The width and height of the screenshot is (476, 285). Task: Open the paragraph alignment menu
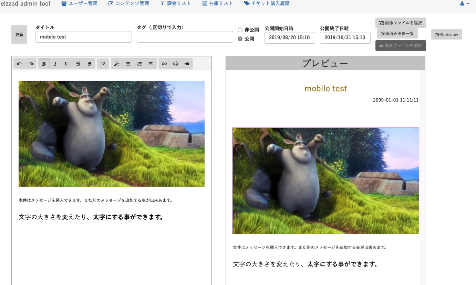(151, 64)
